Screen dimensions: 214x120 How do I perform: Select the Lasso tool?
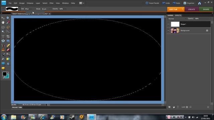click(x=8, y=27)
